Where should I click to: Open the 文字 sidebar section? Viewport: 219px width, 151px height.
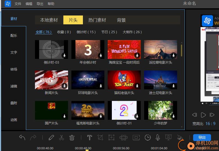click(14, 53)
